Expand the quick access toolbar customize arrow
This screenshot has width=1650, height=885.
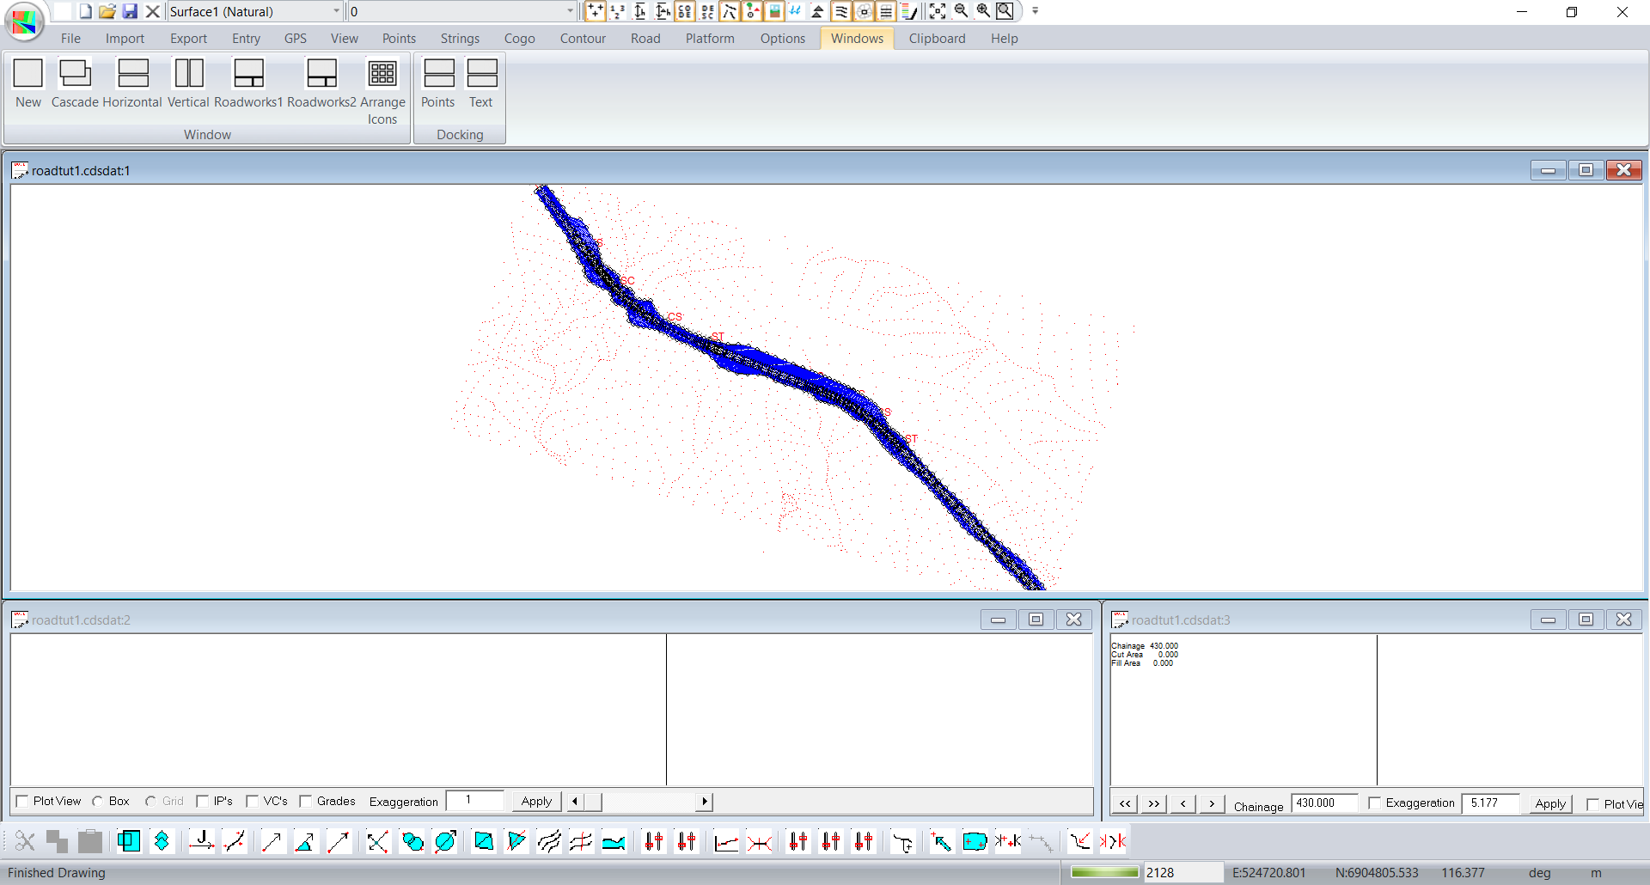1036,11
